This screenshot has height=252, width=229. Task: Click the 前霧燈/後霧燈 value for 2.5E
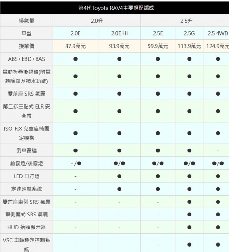pos(158,163)
